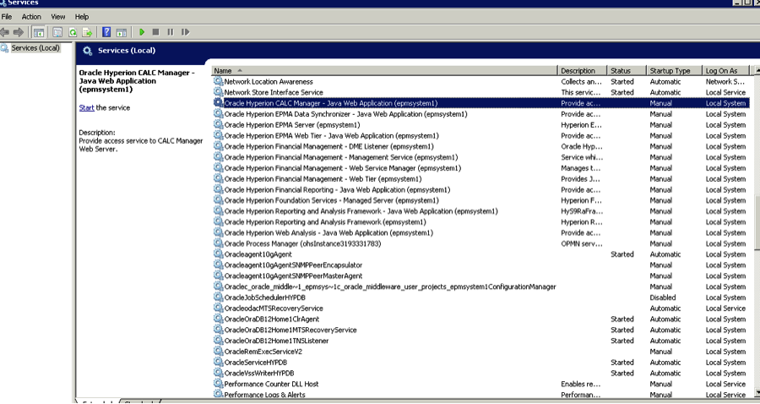Select Services (Local) in the console tree
760x404 pixels.
tap(35, 48)
